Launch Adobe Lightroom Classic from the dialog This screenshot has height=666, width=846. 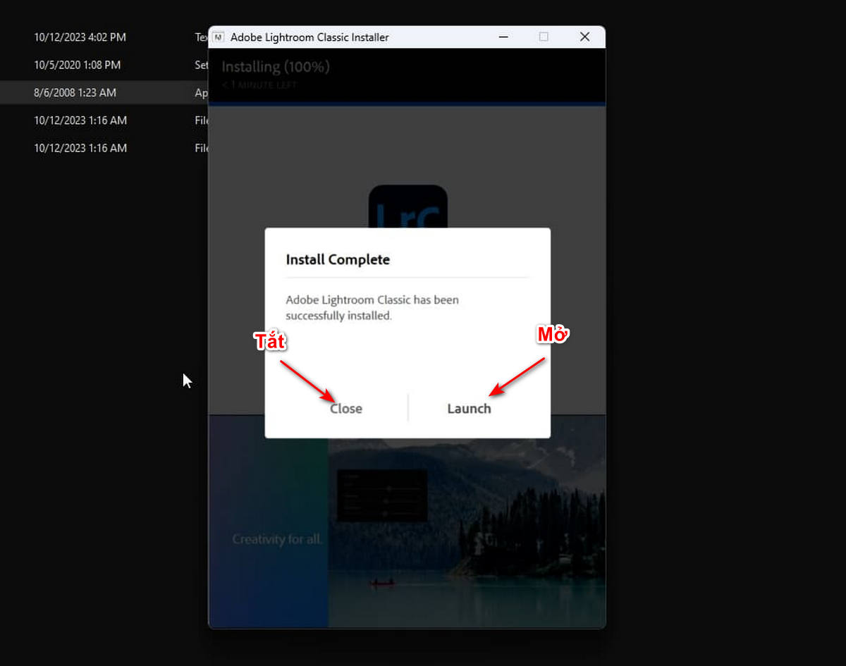(469, 408)
